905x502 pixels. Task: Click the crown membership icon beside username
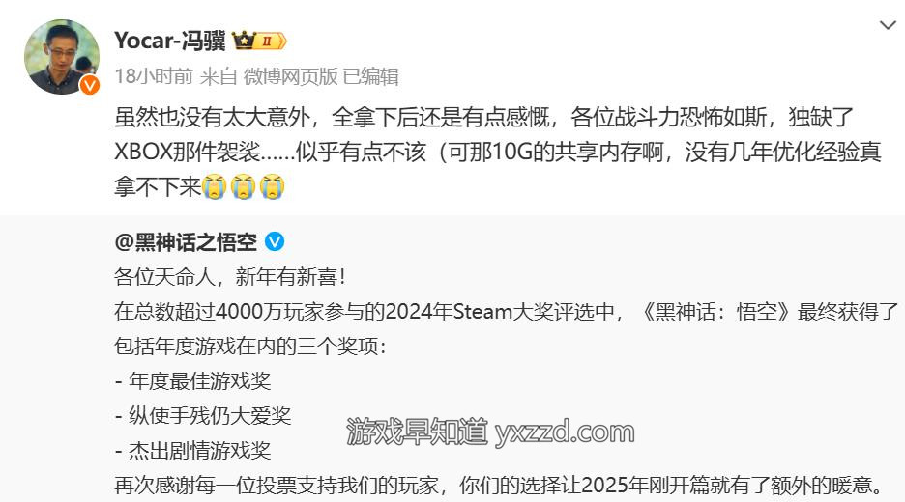244,41
